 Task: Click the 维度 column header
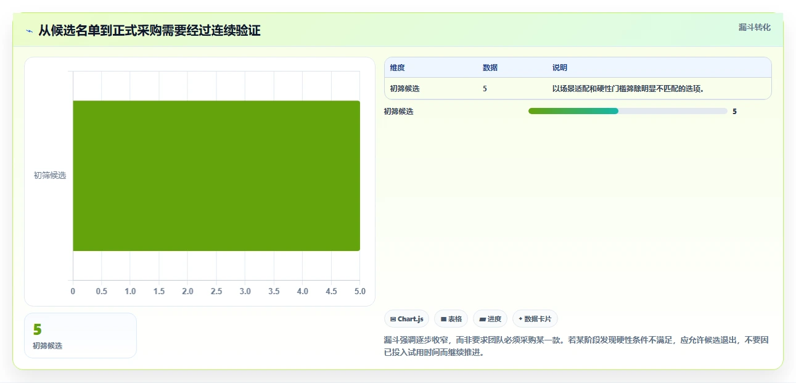398,68
